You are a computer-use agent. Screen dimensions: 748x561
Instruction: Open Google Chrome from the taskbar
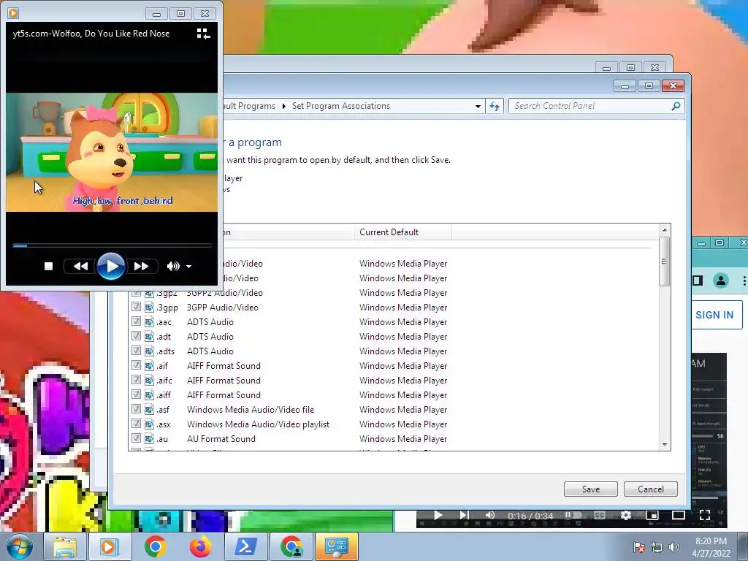[x=155, y=547]
